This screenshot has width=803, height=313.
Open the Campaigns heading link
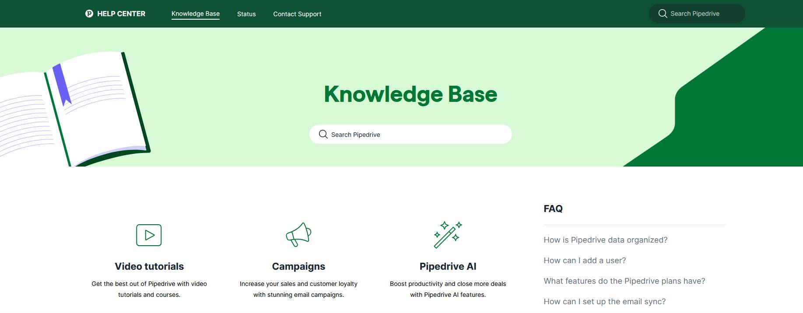298,266
